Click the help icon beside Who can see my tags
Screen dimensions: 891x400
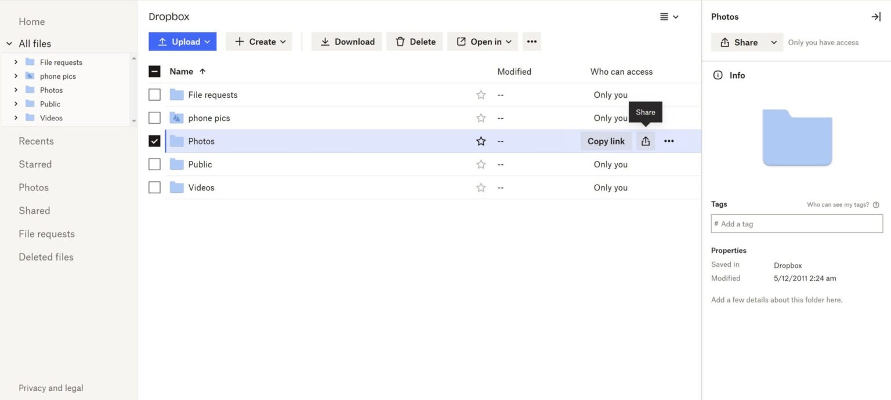click(876, 204)
